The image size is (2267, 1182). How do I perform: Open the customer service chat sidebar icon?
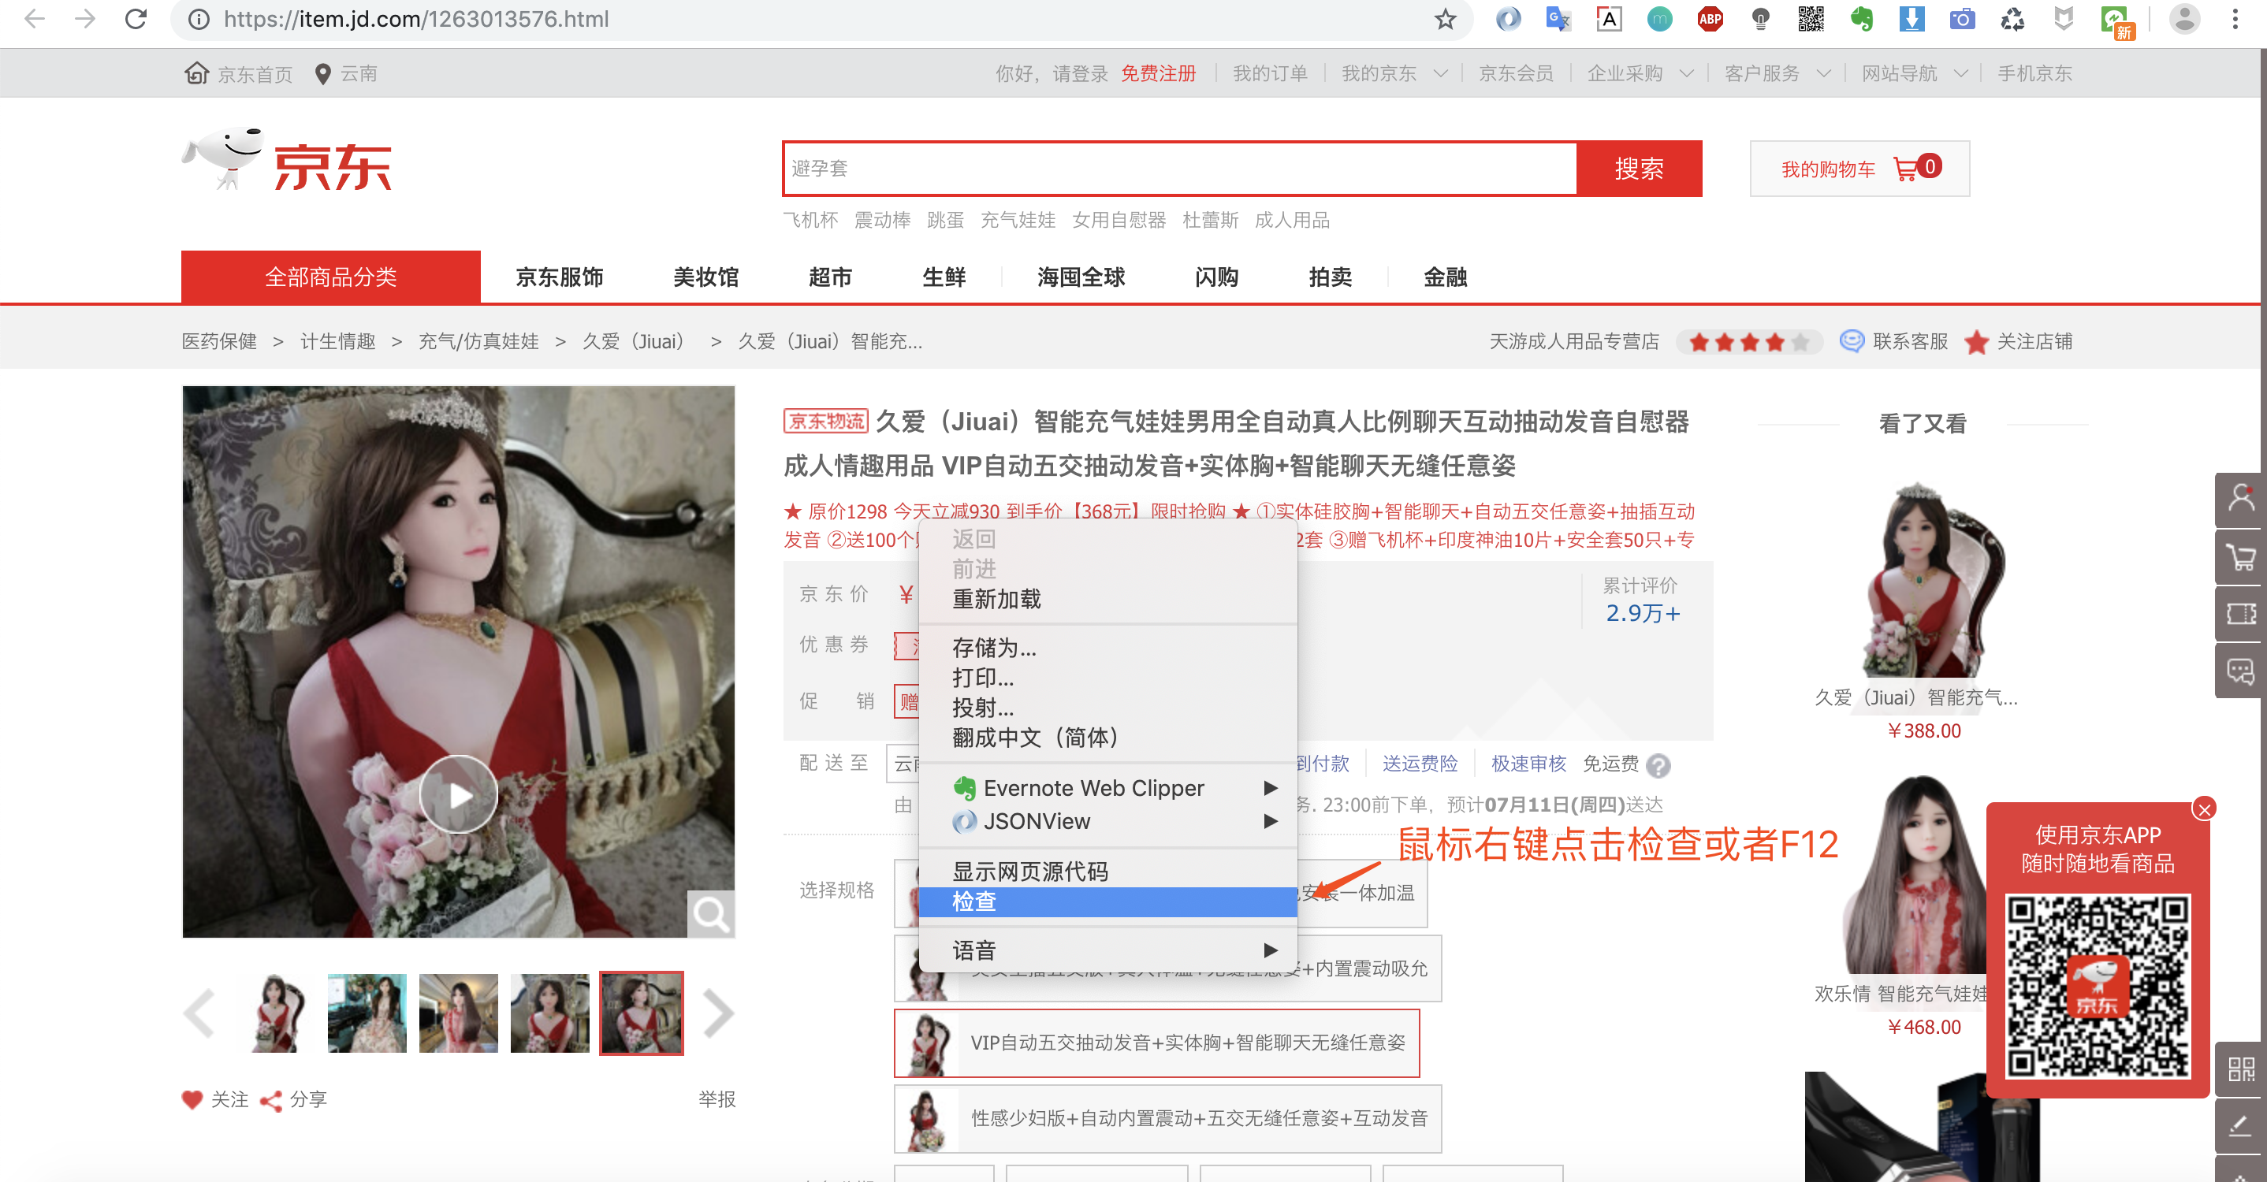point(2241,670)
